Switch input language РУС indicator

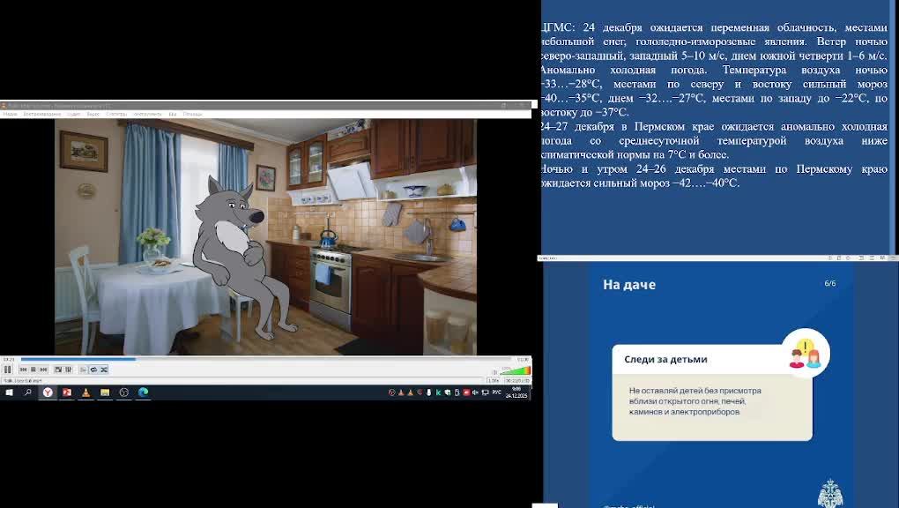[497, 392]
